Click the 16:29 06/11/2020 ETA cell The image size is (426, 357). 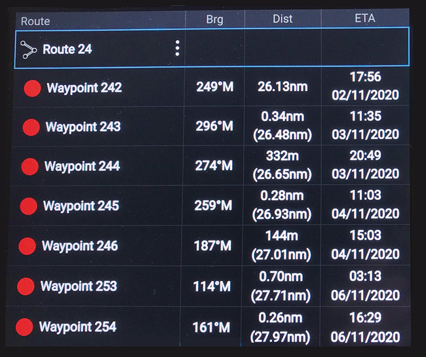(366, 327)
